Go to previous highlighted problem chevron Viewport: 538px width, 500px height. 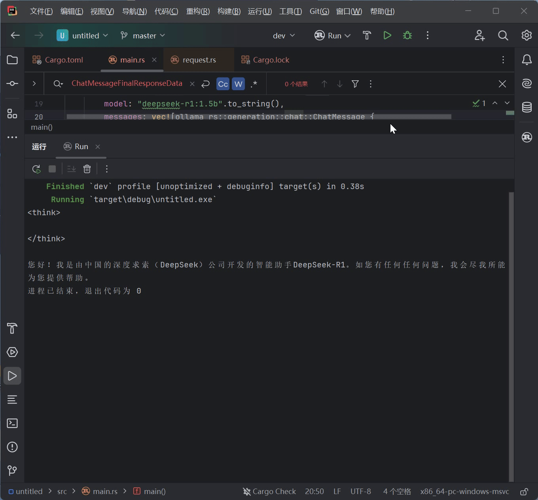coord(495,103)
